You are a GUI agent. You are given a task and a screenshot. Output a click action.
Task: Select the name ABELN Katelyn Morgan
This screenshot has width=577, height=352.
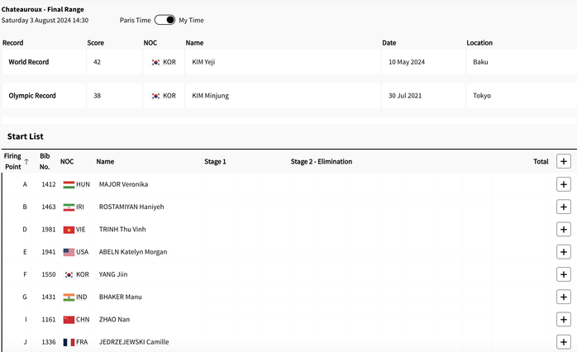(133, 252)
